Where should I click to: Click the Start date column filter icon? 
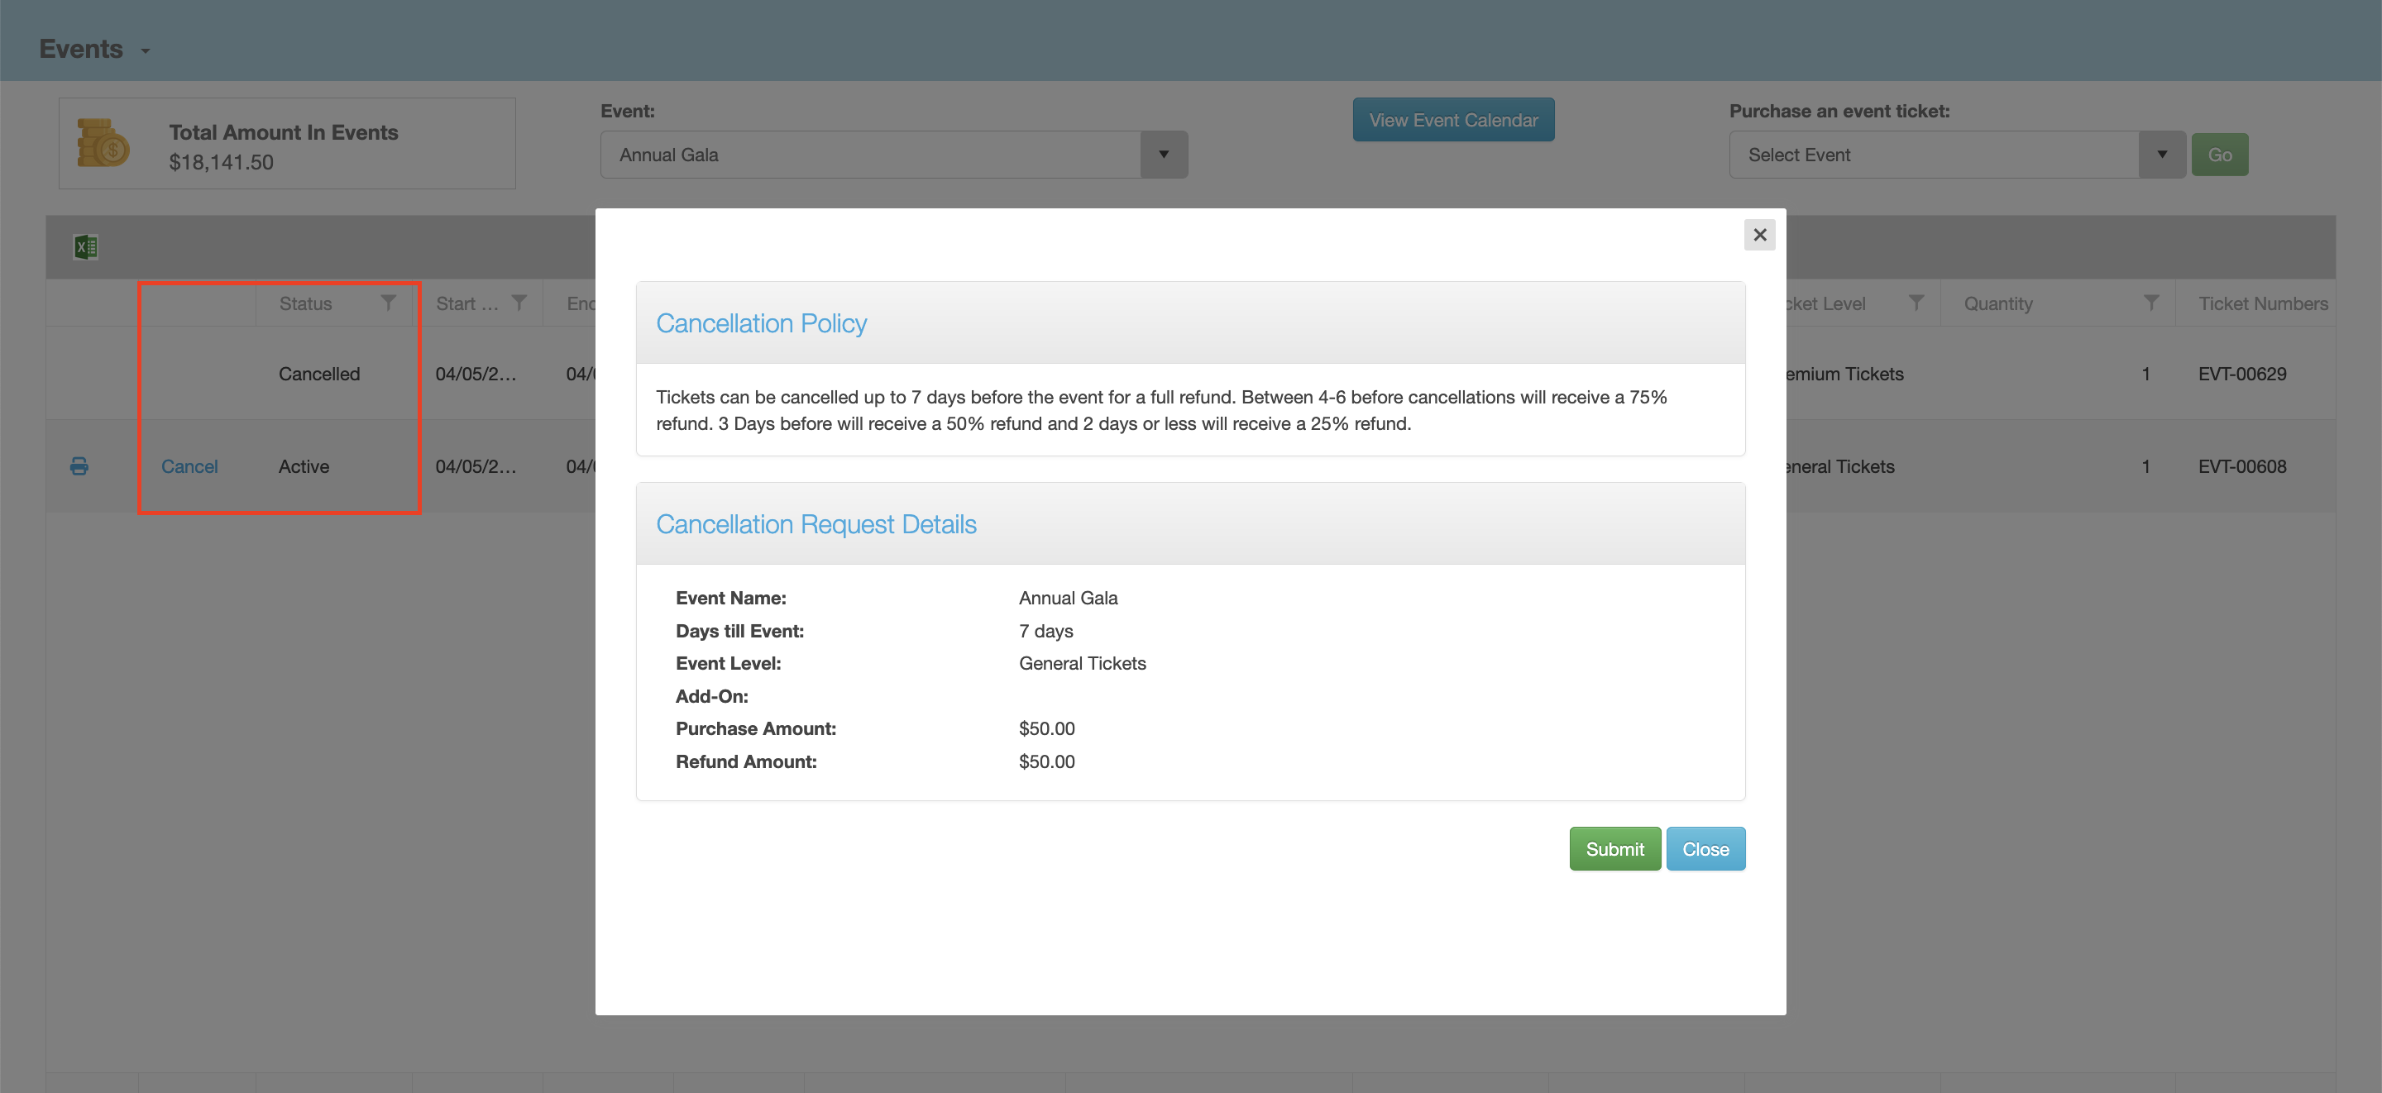pyautogui.click(x=519, y=303)
